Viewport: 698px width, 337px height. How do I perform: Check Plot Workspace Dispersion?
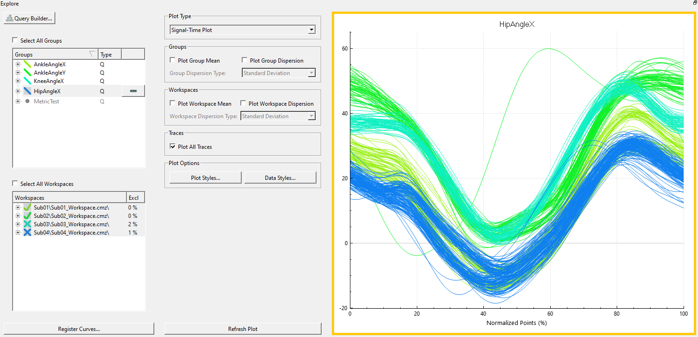pyautogui.click(x=243, y=103)
